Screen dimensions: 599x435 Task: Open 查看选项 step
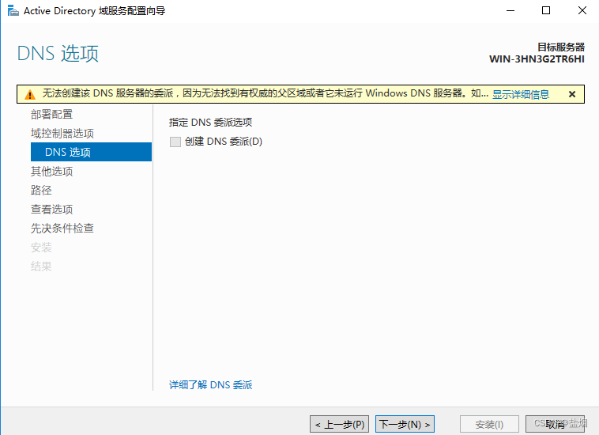(x=51, y=209)
